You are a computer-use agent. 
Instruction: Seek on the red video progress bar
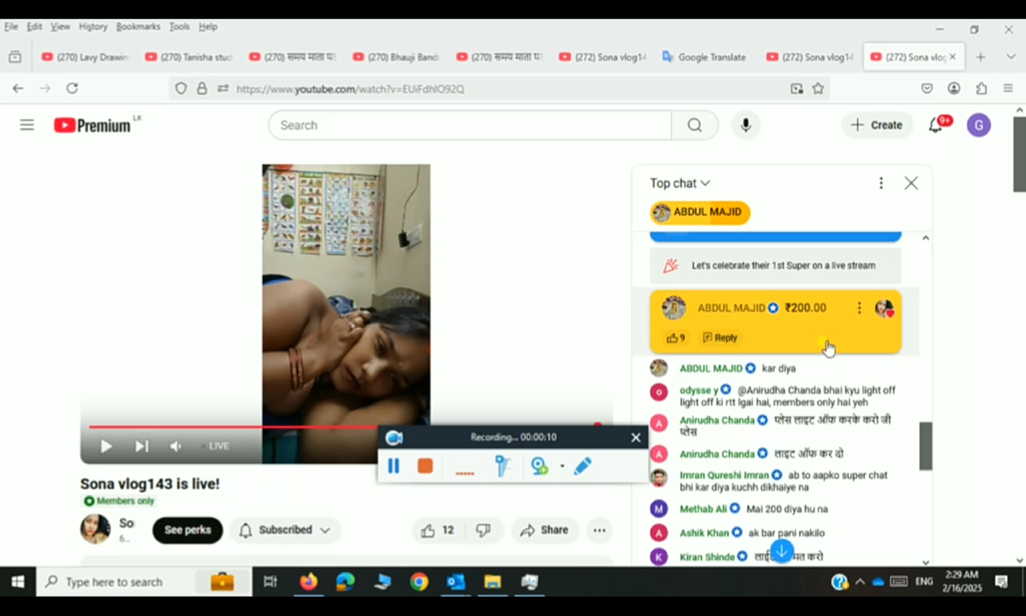point(345,427)
